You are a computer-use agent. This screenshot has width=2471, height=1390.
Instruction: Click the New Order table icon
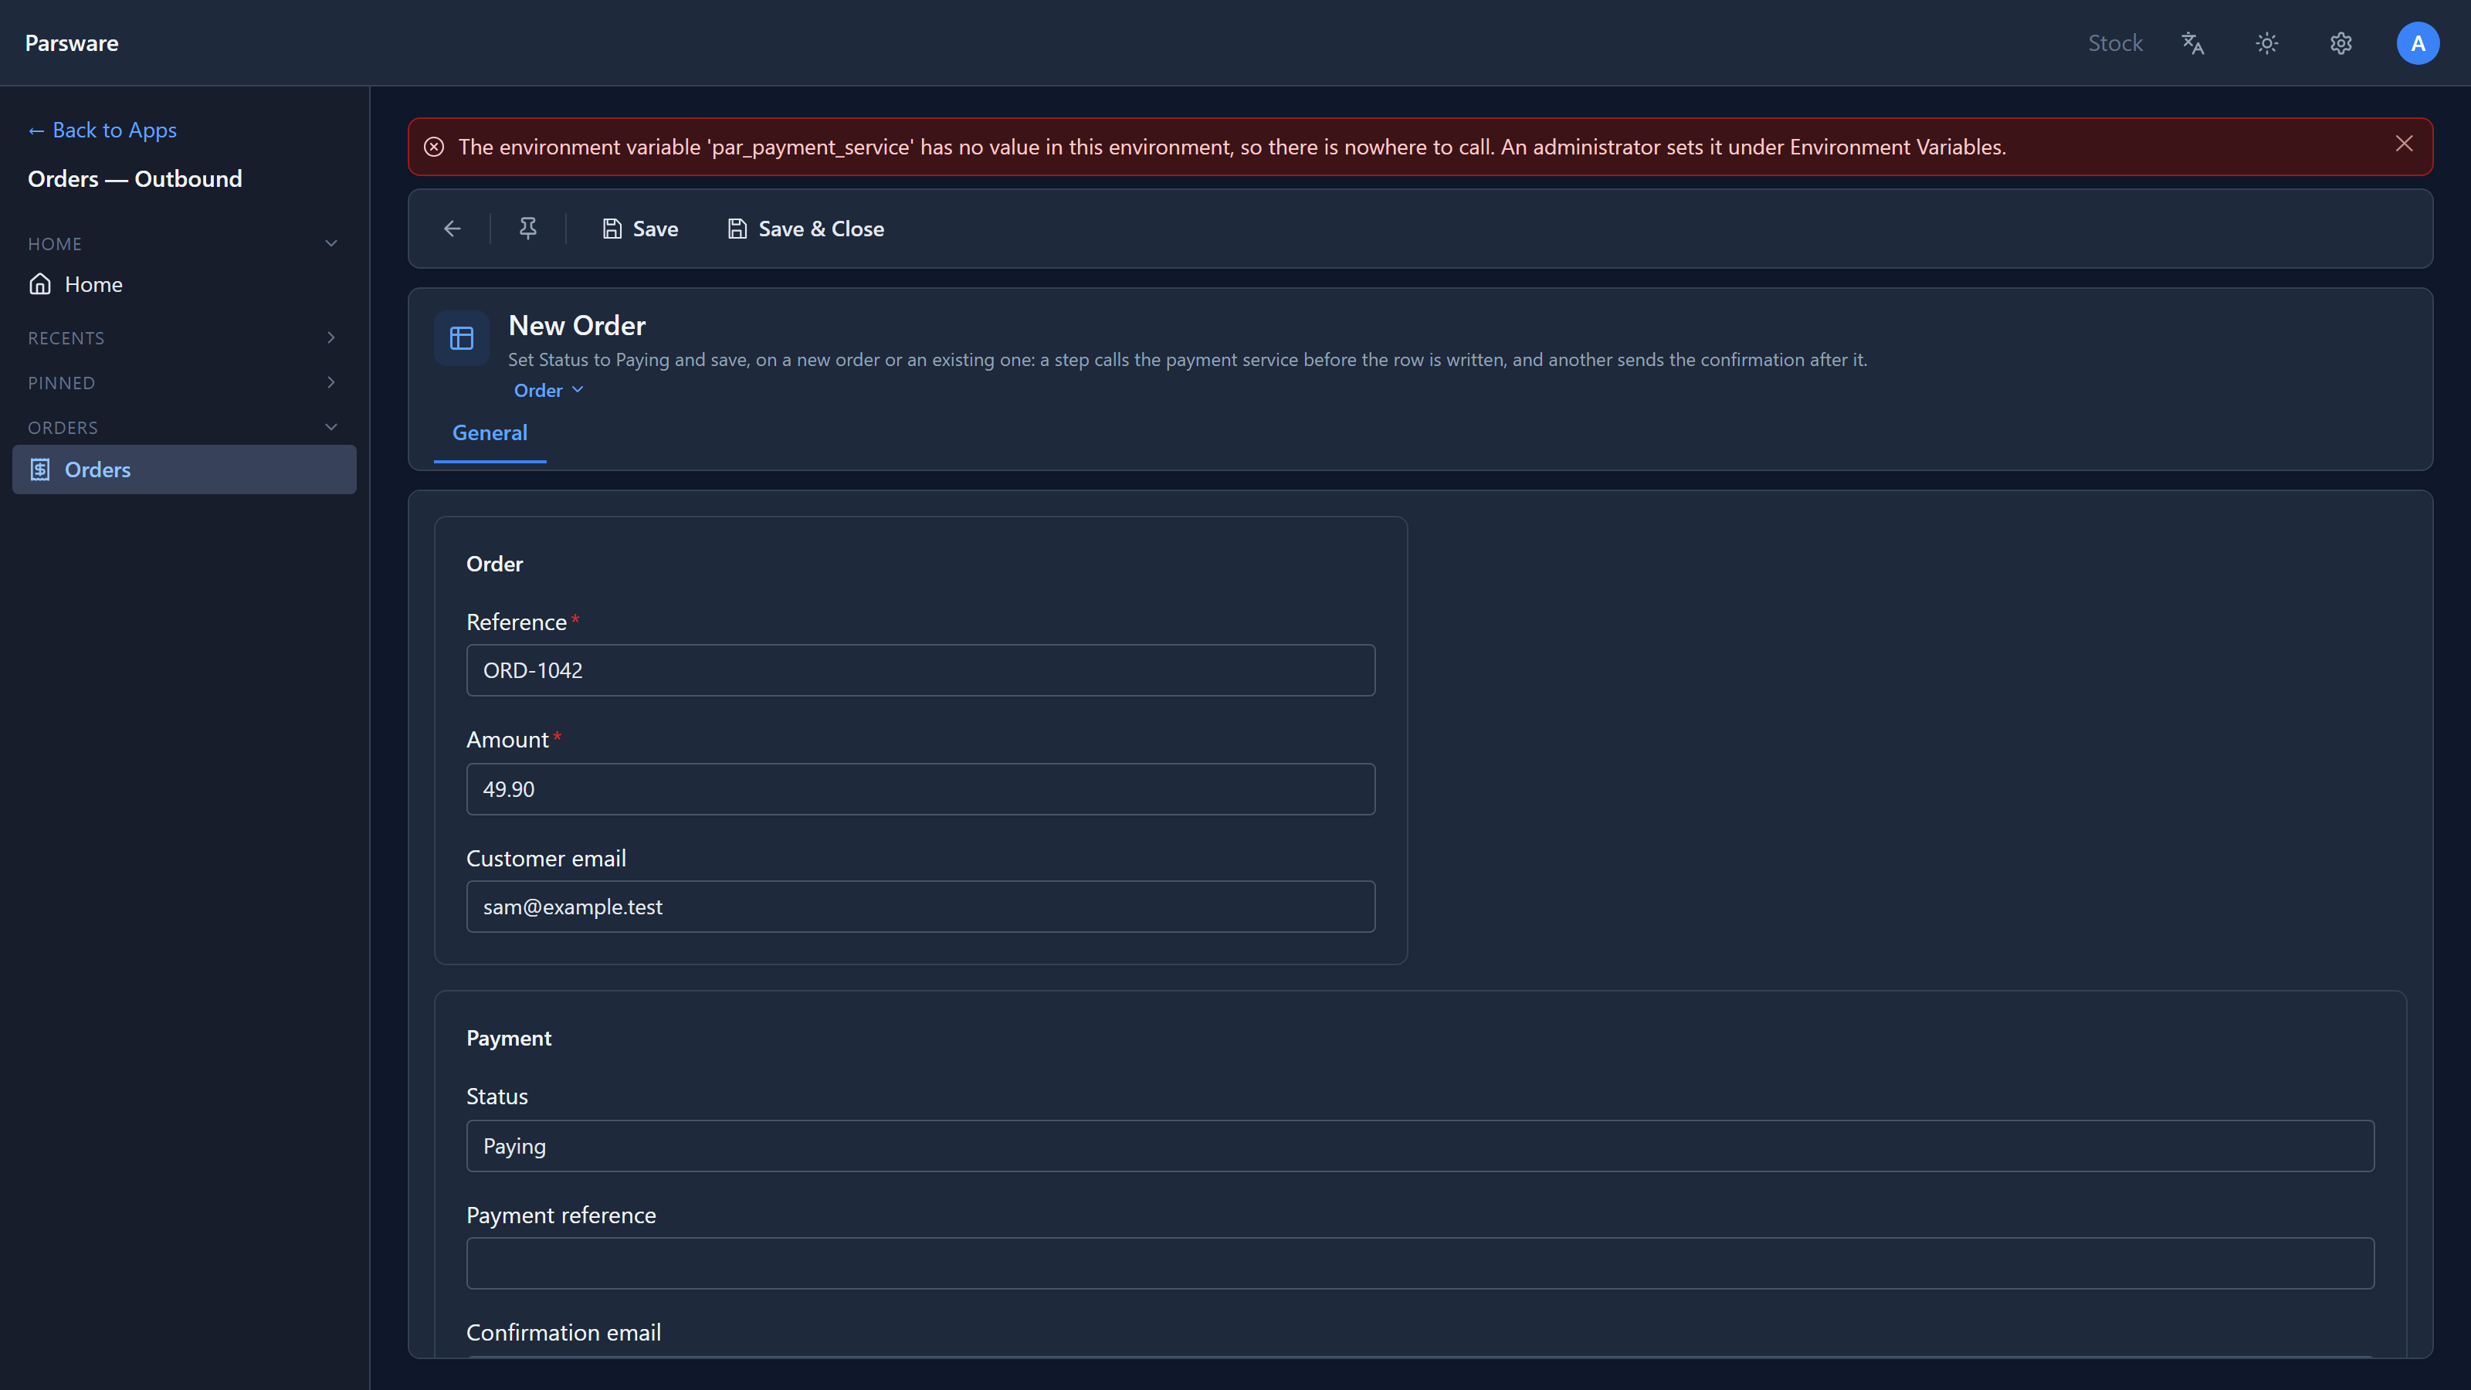(462, 337)
